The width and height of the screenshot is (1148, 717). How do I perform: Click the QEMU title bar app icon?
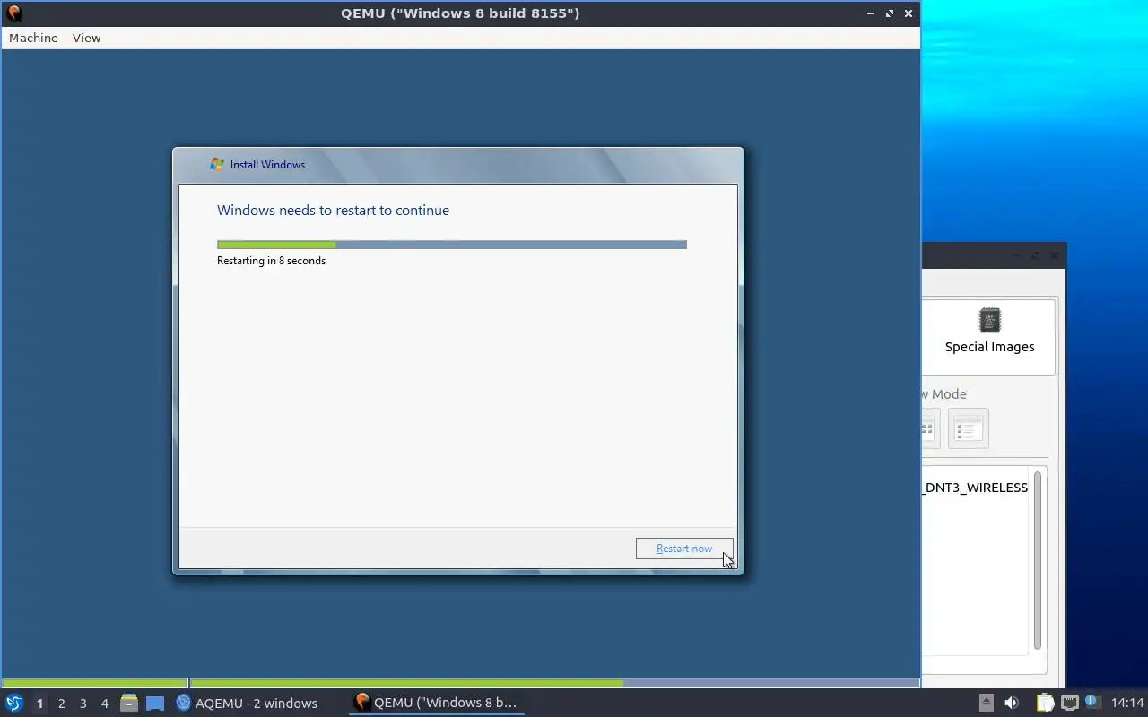click(x=13, y=13)
